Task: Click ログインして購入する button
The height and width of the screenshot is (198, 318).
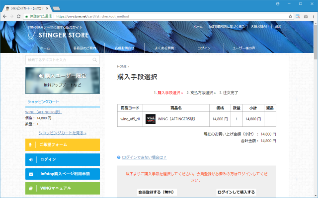Action: click(236, 192)
